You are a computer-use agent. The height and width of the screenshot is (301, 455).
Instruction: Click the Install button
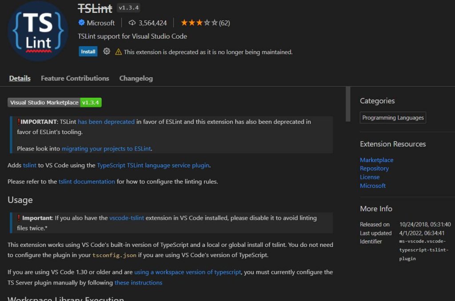pos(88,51)
